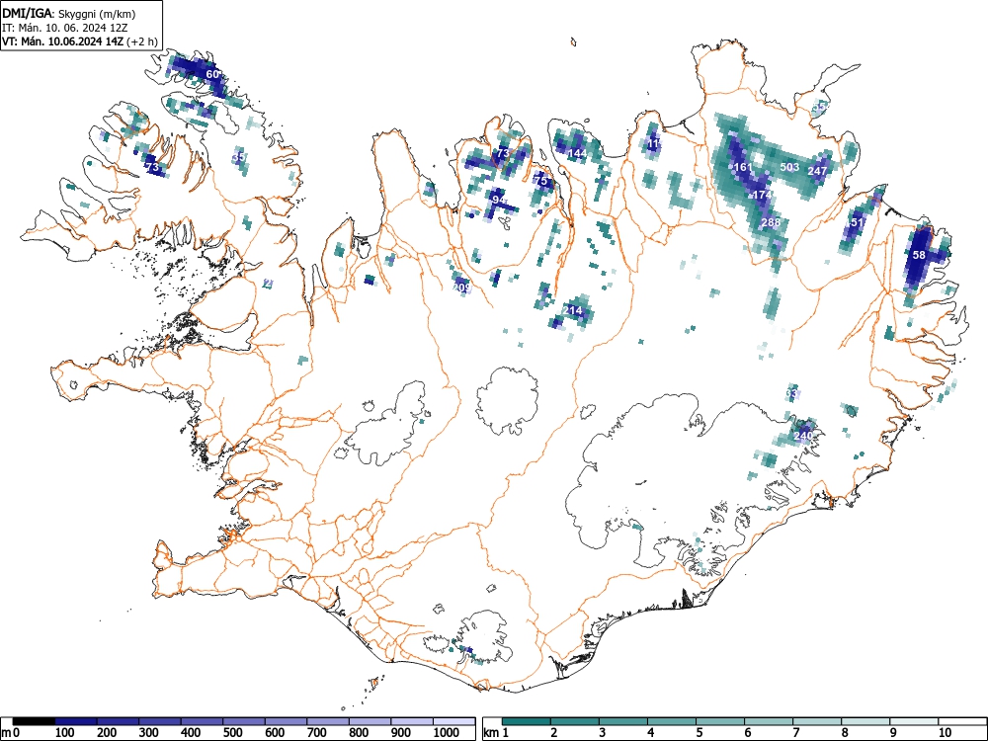Click the 7–8 km pale teal legend swatch

(x=817, y=721)
